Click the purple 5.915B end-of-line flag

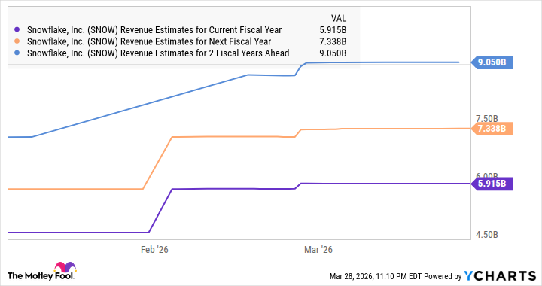(x=492, y=184)
